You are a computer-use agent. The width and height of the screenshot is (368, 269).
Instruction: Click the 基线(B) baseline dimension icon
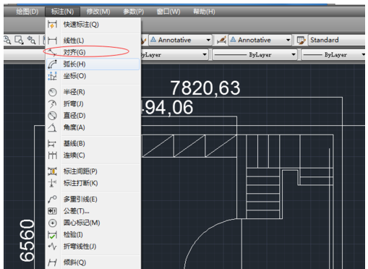tap(52, 144)
